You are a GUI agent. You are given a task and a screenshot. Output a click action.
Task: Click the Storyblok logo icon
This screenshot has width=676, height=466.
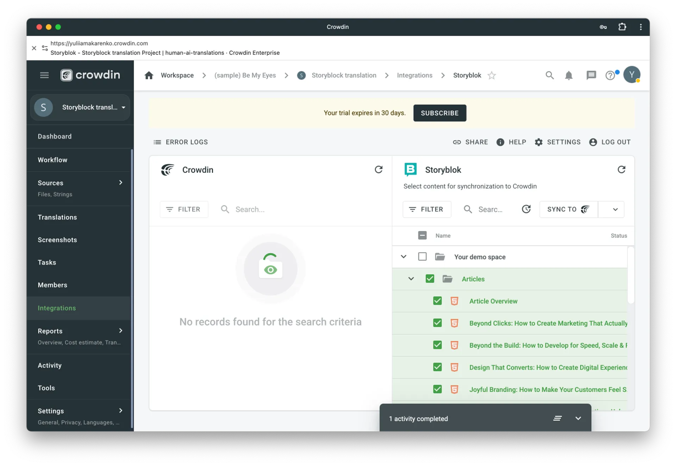[x=411, y=170]
